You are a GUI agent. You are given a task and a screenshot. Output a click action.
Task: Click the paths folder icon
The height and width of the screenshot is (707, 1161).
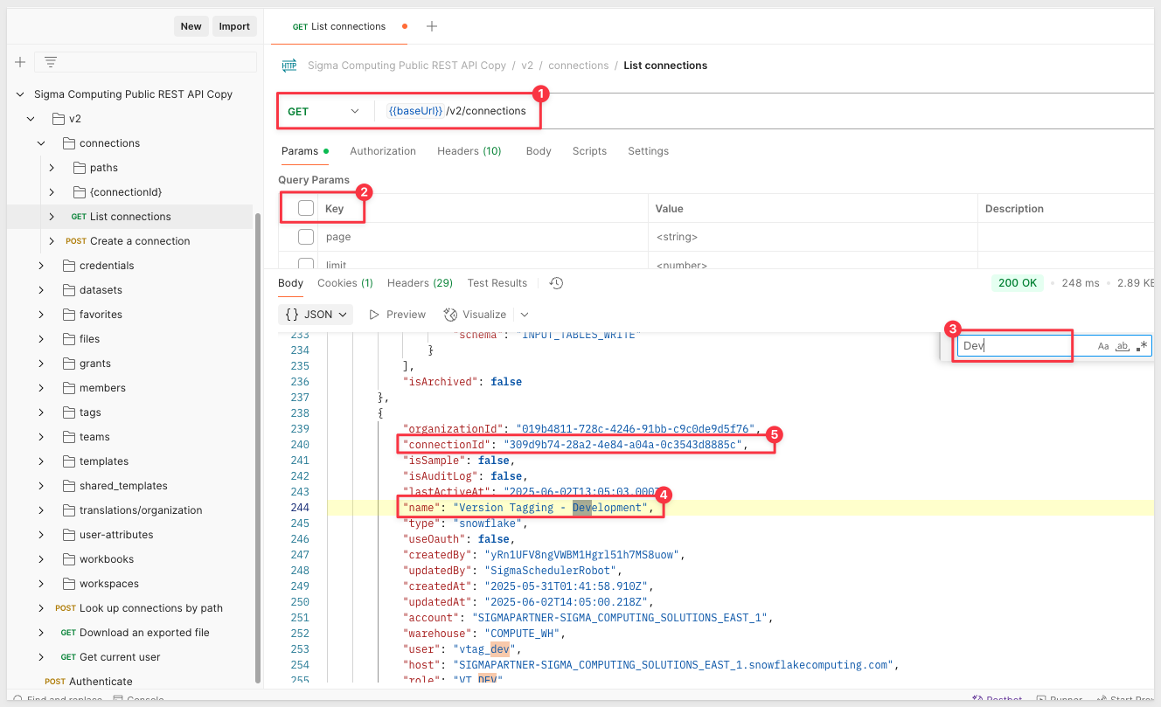coord(80,168)
